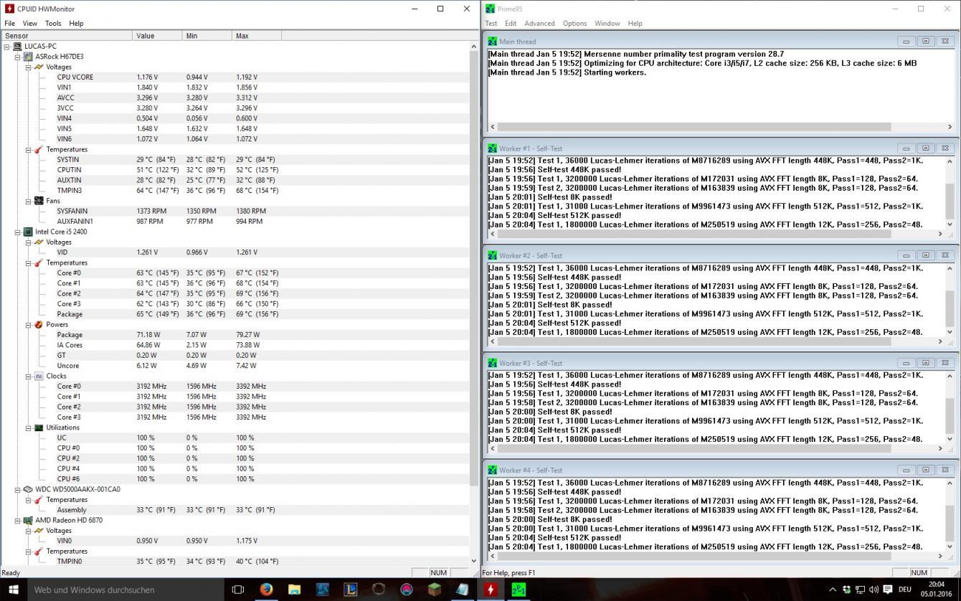Image resolution: width=961 pixels, height=601 pixels.
Task: Click the ASRock H67DE3 motherboard icon
Action: point(28,57)
